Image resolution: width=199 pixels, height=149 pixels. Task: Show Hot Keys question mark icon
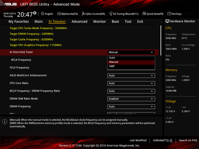click(x=169, y=14)
